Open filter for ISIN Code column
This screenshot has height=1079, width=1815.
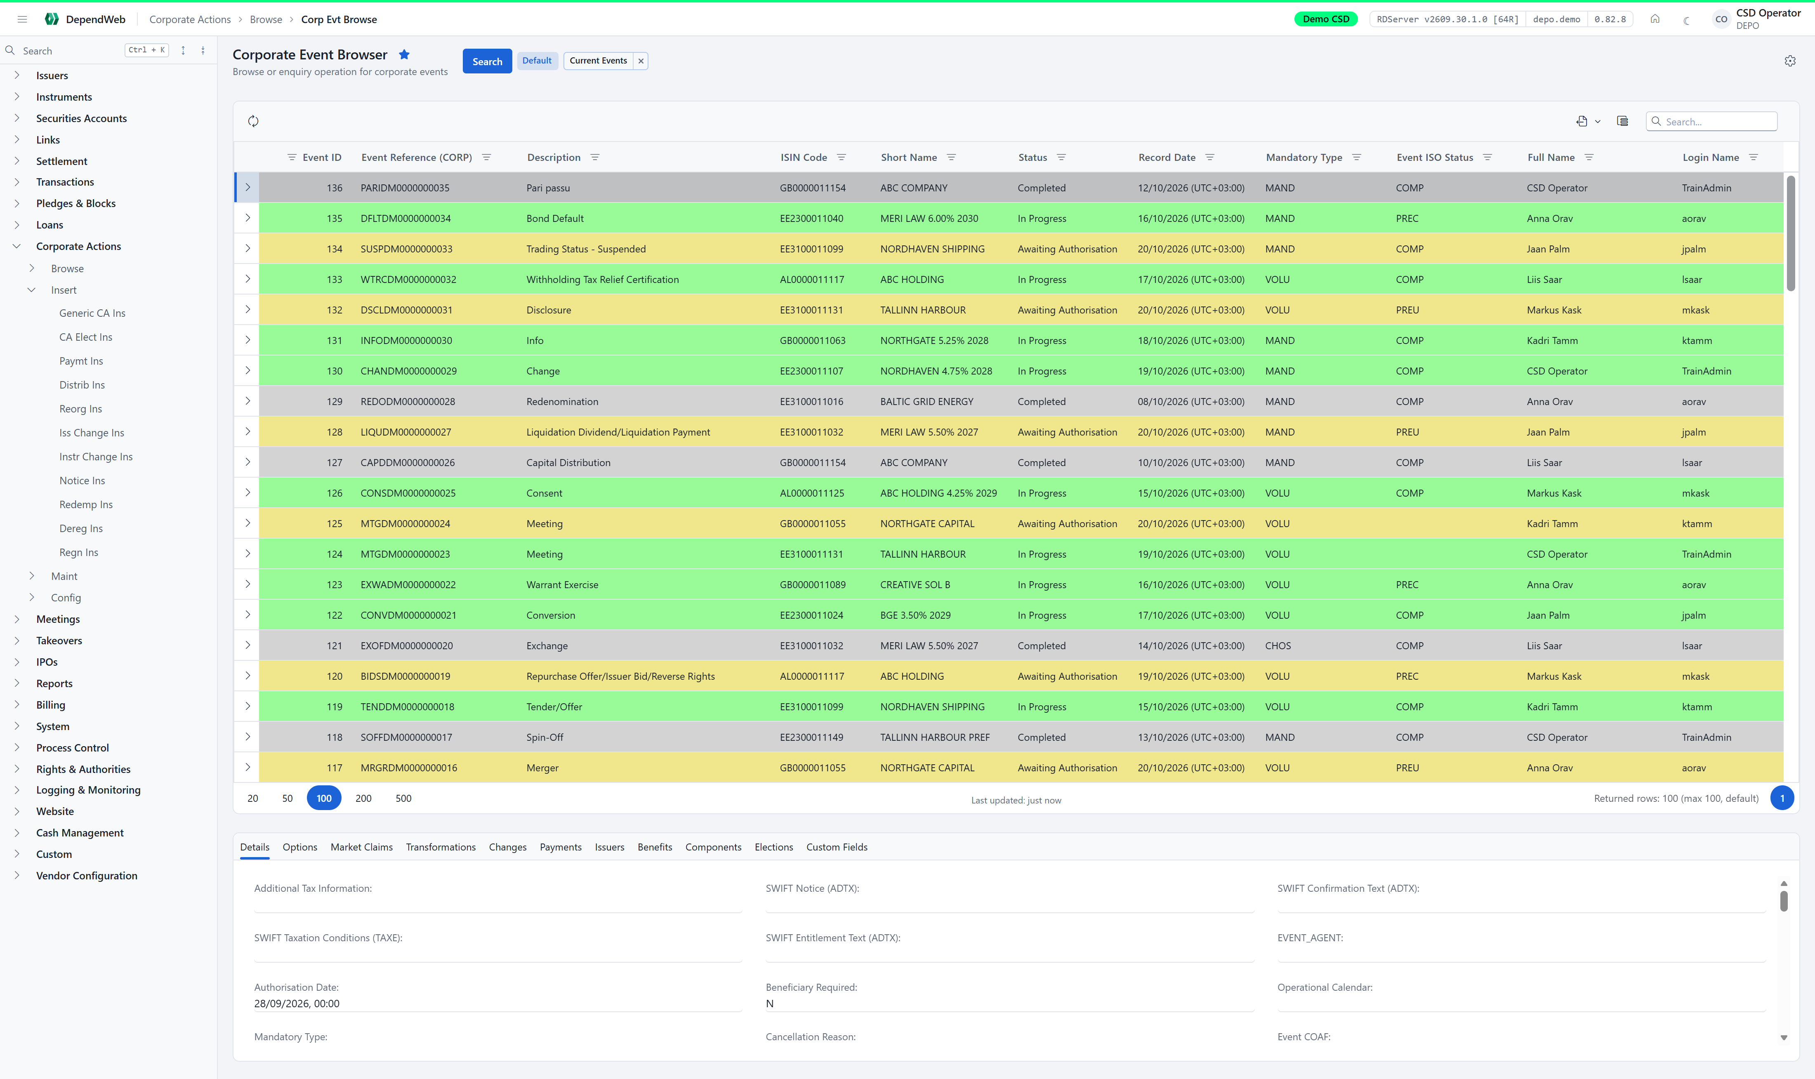pyautogui.click(x=841, y=158)
